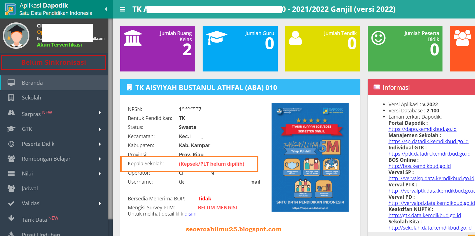The height and width of the screenshot is (236, 475).
Task: Click the smiley icon on Jumlah Peserta Didik card
Action: pyautogui.click(x=378, y=38)
